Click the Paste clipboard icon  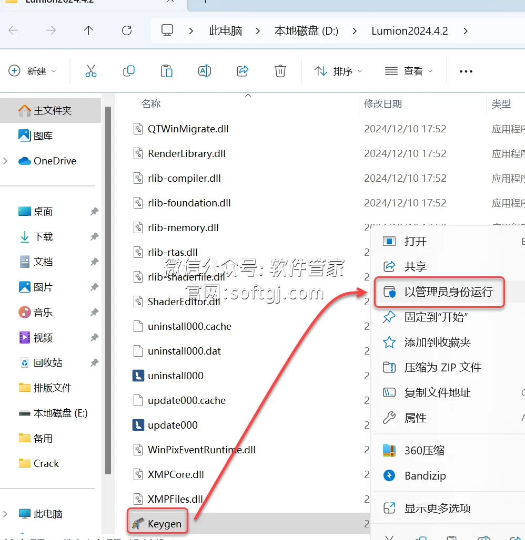click(167, 71)
